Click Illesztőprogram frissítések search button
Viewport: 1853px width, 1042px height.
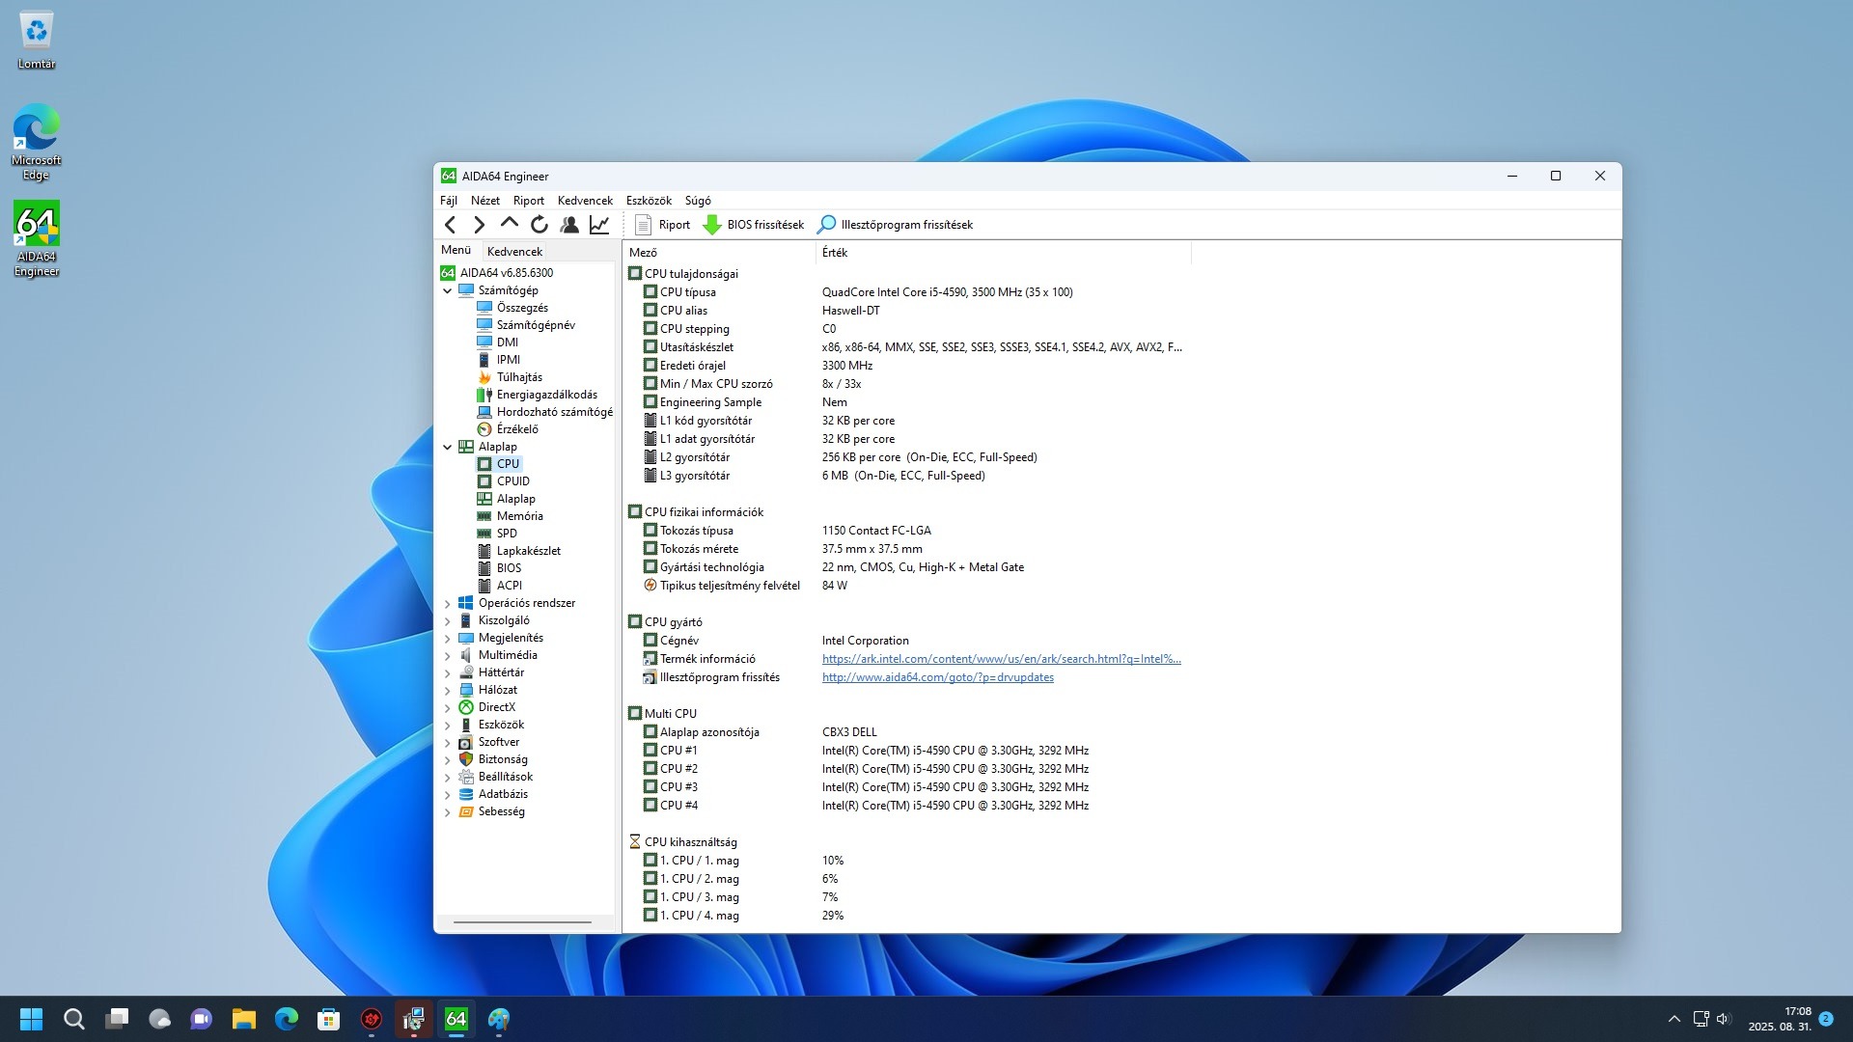point(895,225)
